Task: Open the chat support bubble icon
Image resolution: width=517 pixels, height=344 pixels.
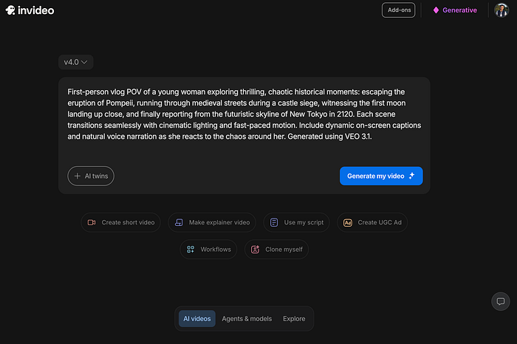Action: pos(500,301)
